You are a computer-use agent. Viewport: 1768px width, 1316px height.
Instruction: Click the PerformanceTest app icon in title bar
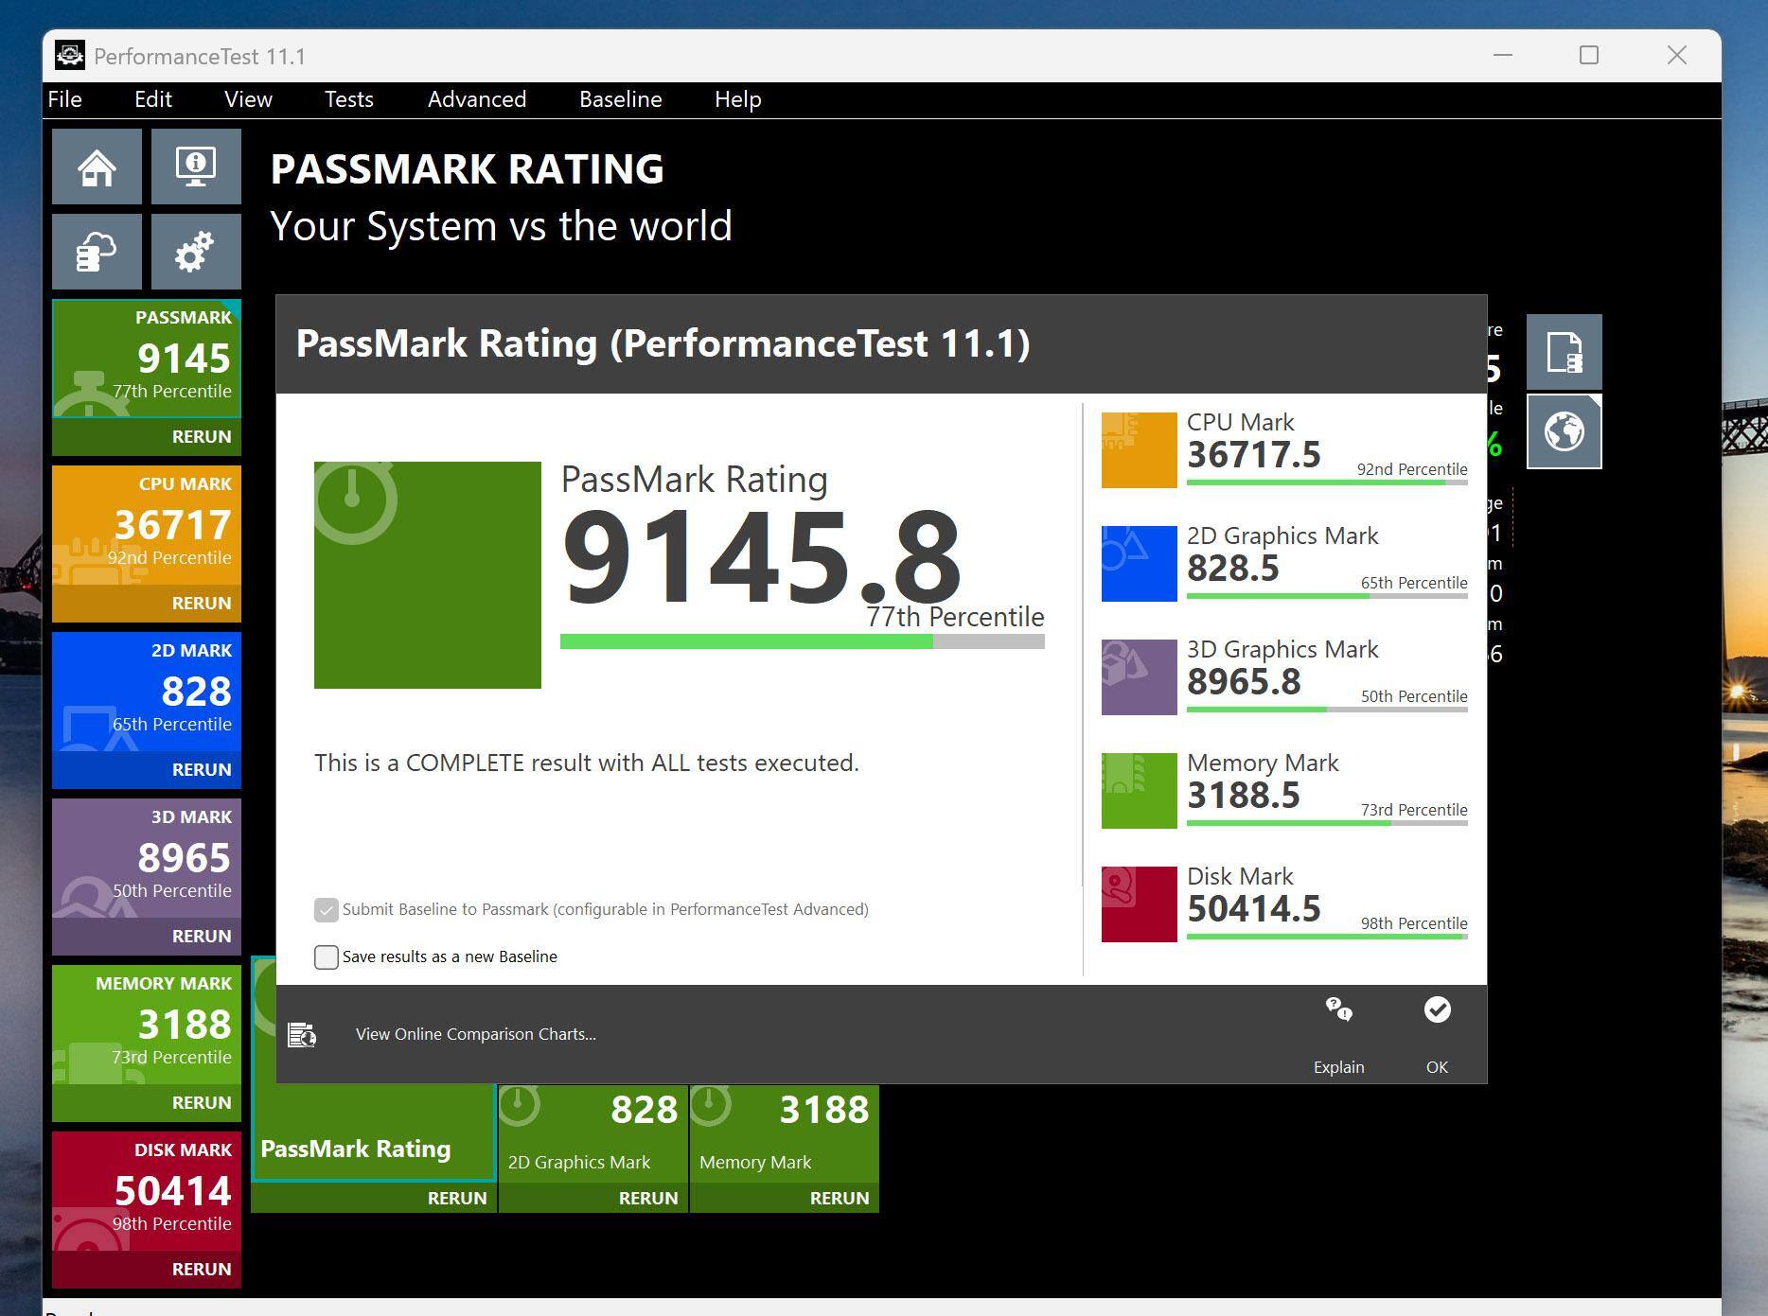point(70,56)
